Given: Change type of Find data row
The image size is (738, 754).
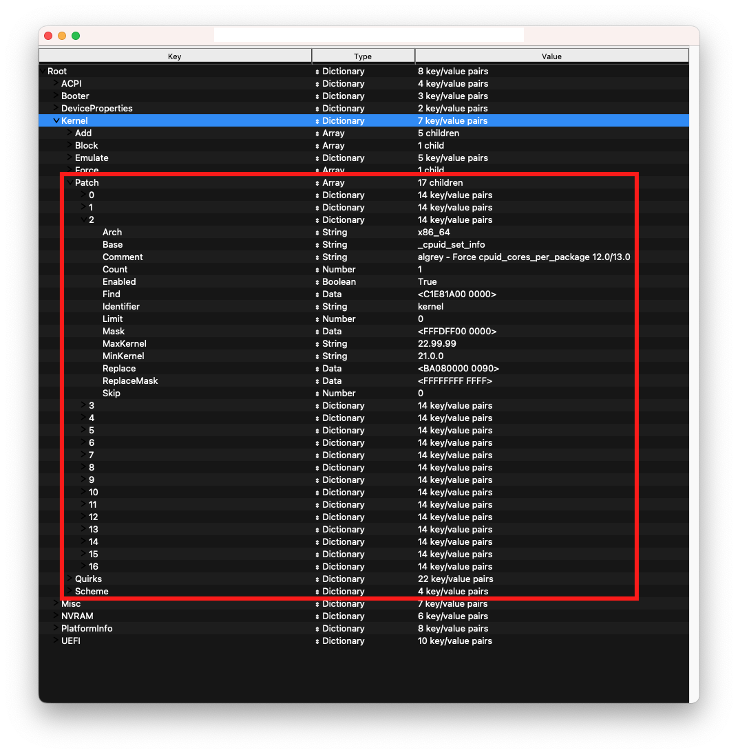Looking at the screenshot, I should (317, 294).
